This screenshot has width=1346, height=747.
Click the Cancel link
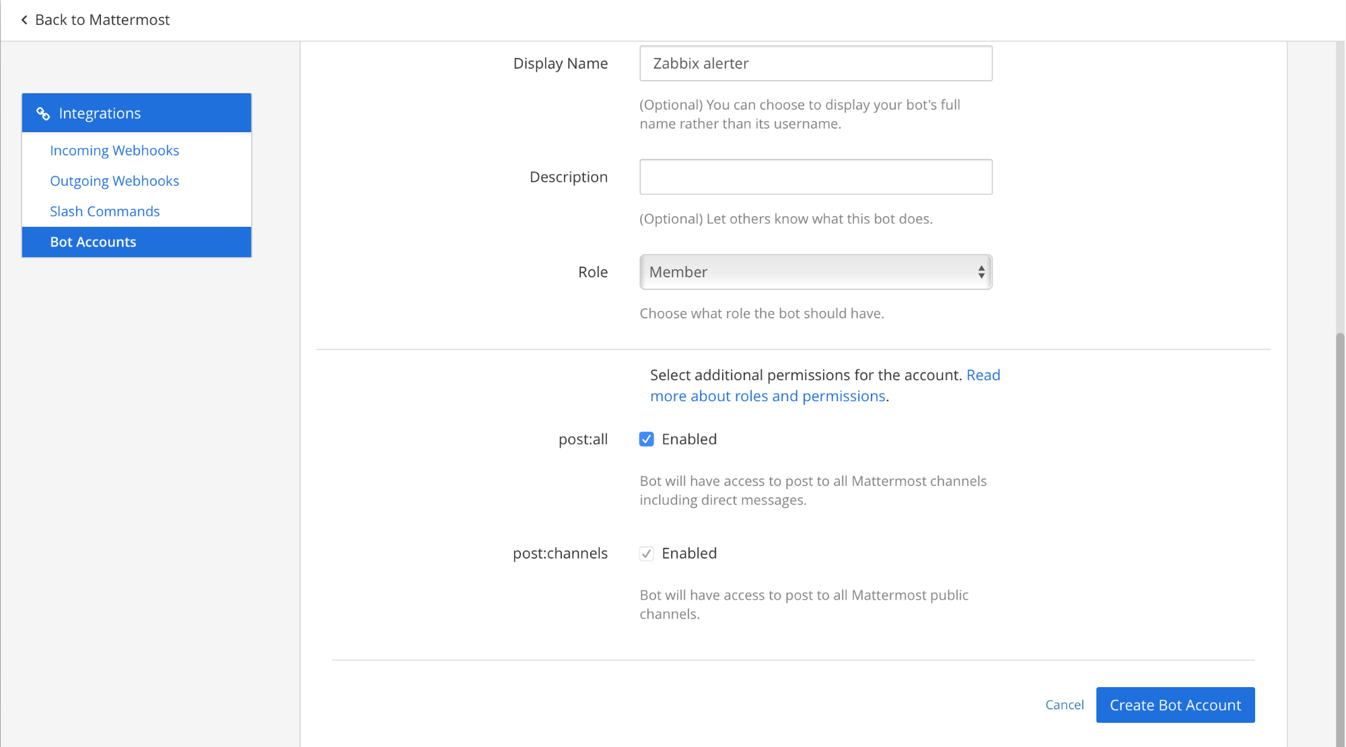pos(1064,705)
